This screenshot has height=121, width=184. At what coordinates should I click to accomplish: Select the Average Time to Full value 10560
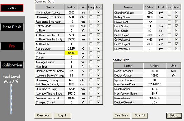[x=71, y=98]
